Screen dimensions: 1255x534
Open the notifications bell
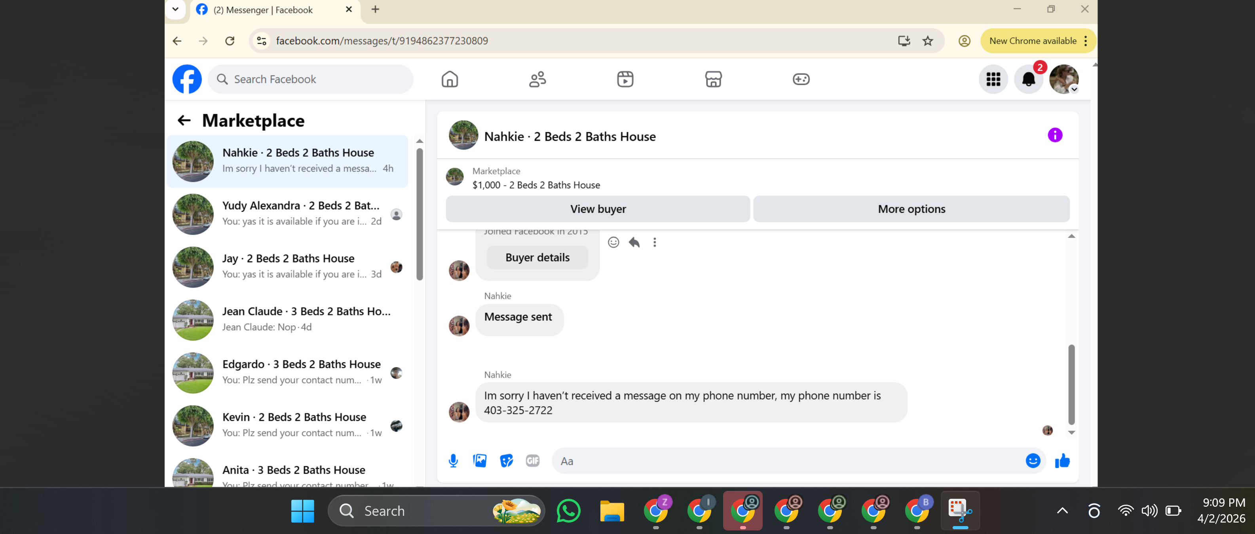[x=1029, y=80]
